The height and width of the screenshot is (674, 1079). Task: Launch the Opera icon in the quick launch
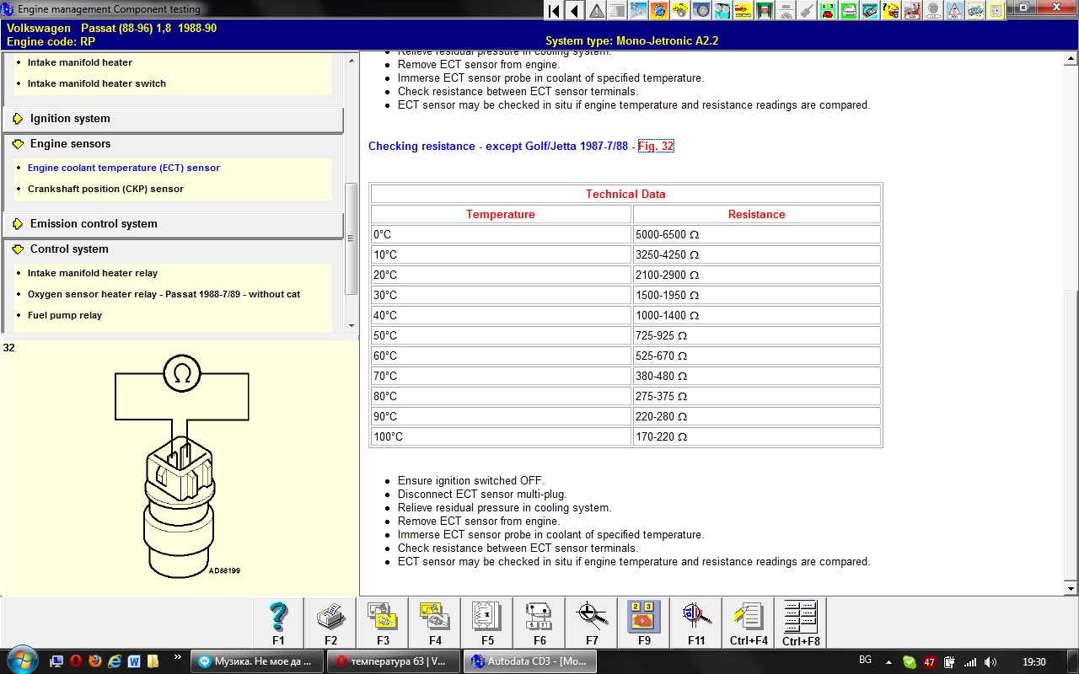click(x=75, y=661)
